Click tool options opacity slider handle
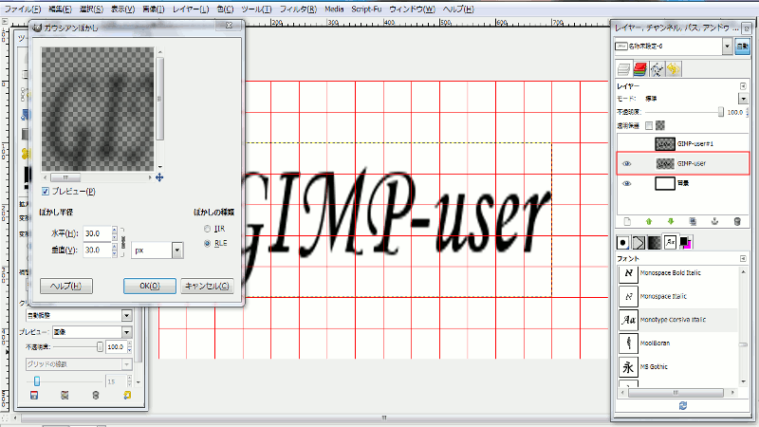Screen dimensions: 759x427 [100, 346]
